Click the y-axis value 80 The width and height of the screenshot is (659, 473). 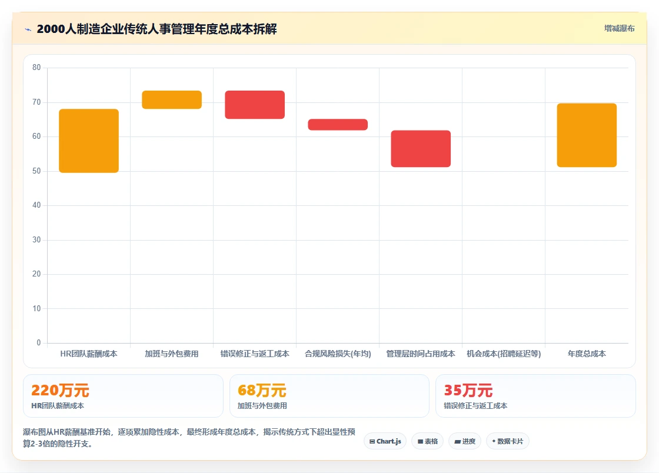click(x=36, y=67)
